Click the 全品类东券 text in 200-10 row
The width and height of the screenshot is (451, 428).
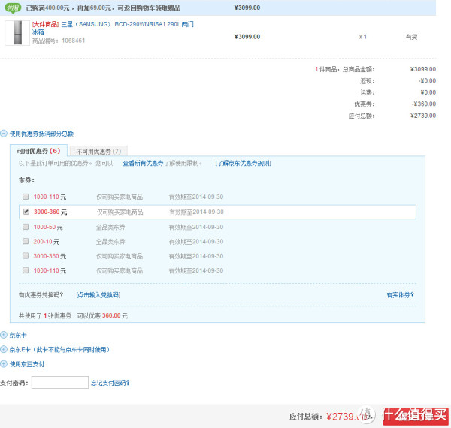point(110,242)
